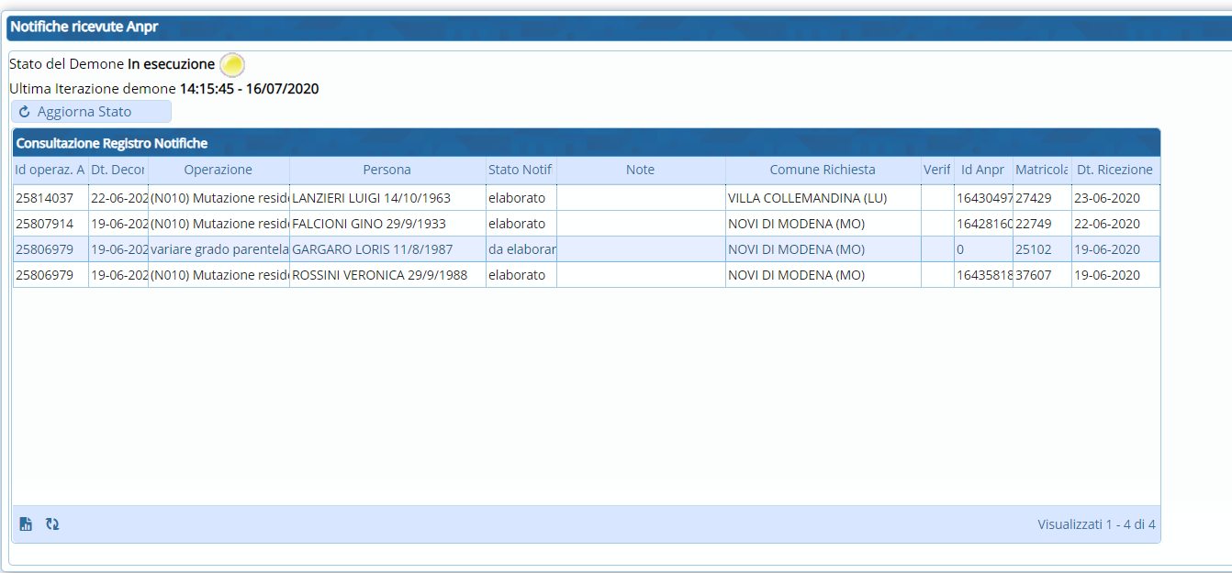Sort by Dt. Decor column header
Image resolution: width=1232 pixels, height=573 pixels.
click(118, 170)
